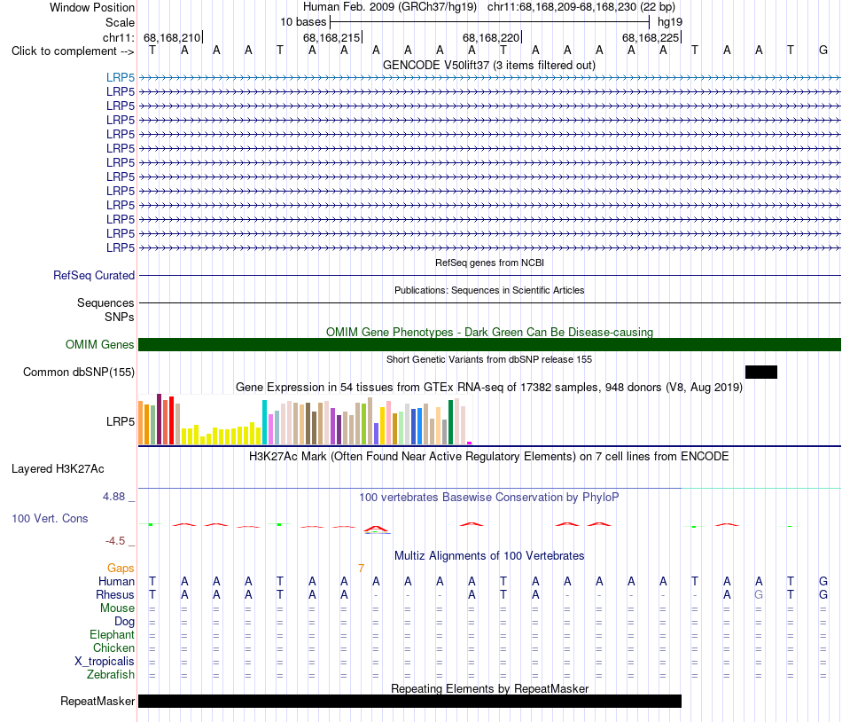Screen dimensions: 842x722
Task: Click the PhyloP lower limit value -4.5
Action: 115,540
